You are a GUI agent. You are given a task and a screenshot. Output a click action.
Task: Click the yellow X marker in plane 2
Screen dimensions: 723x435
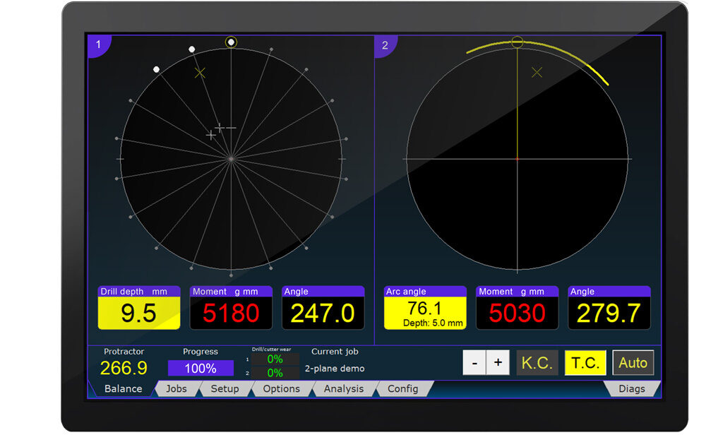537,73
